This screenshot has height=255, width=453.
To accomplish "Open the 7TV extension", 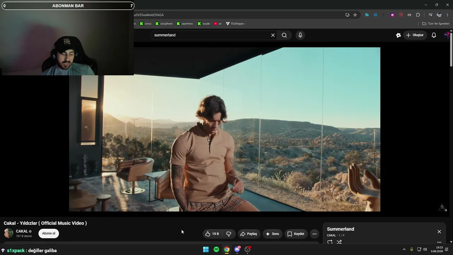I will [367, 15].
